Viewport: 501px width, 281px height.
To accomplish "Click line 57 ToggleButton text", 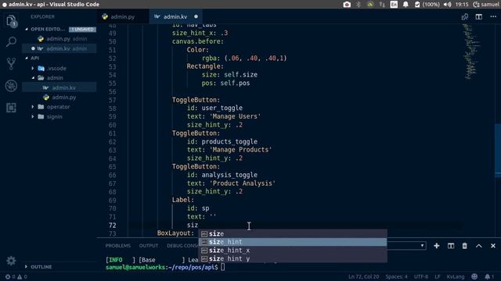I will point(196,100).
